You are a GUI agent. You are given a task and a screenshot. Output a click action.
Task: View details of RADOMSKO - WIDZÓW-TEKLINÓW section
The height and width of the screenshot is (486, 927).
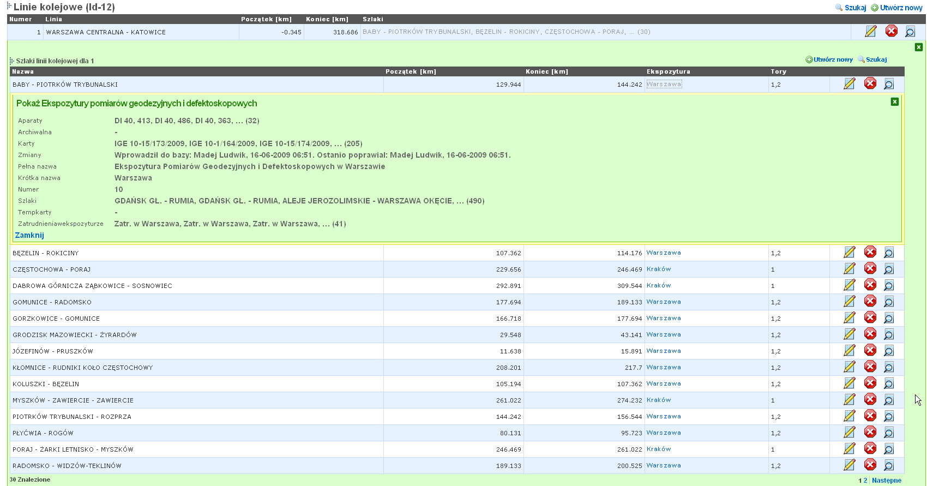coord(888,465)
